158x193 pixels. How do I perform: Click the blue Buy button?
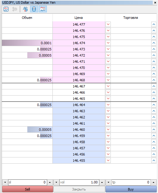131,189
